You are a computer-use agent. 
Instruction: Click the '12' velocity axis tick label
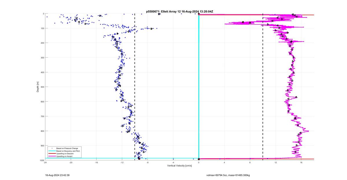coord(276,163)
